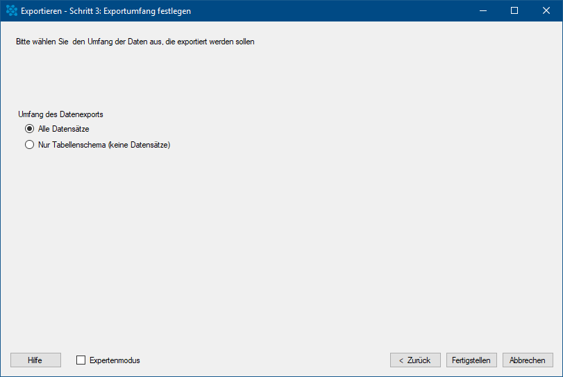
Task: Go back with the Zurück button
Action: click(415, 360)
